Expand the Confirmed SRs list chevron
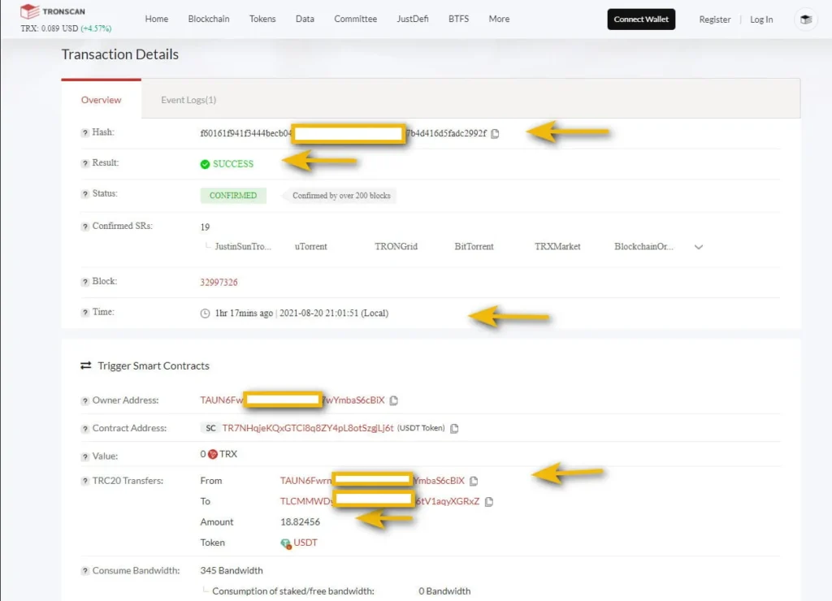Image resolution: width=832 pixels, height=601 pixels. tap(698, 247)
